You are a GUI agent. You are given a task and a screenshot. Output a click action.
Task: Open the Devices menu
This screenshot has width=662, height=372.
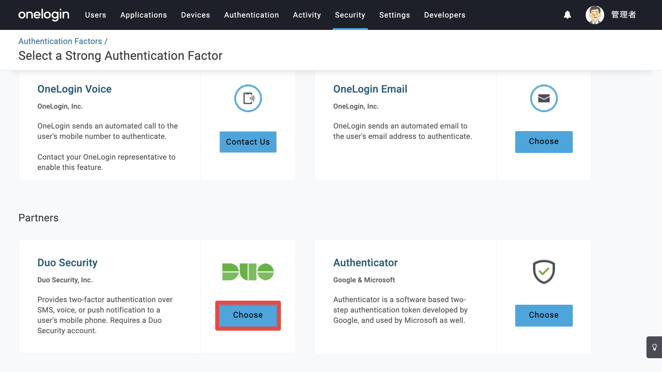tap(195, 15)
